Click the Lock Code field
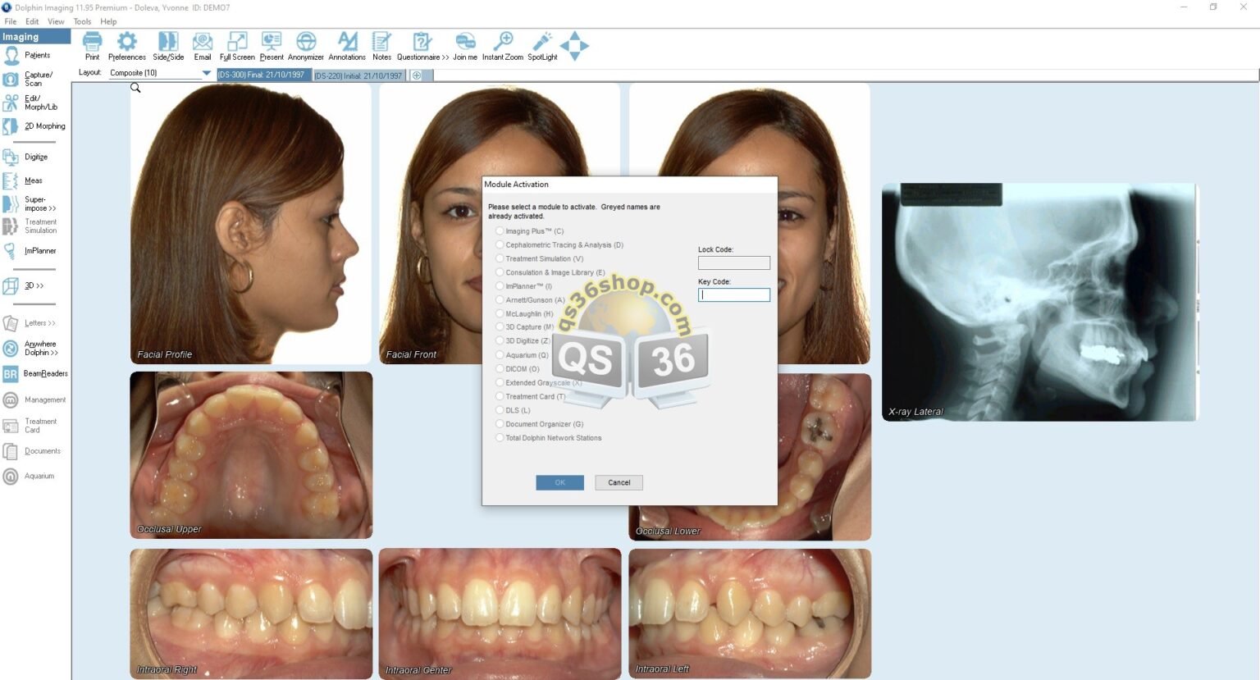 (734, 262)
